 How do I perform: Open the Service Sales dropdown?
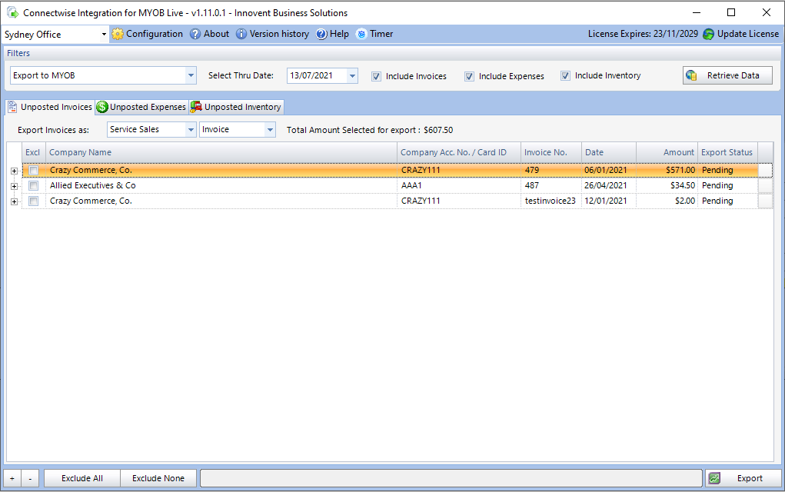[191, 130]
